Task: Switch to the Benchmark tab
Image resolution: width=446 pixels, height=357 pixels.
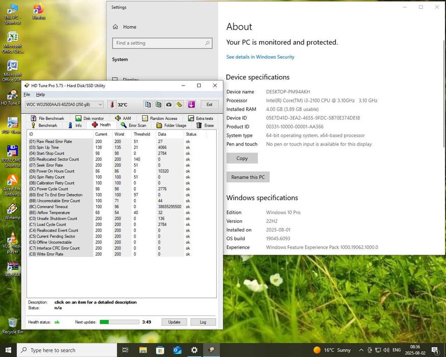Action: [x=44, y=125]
